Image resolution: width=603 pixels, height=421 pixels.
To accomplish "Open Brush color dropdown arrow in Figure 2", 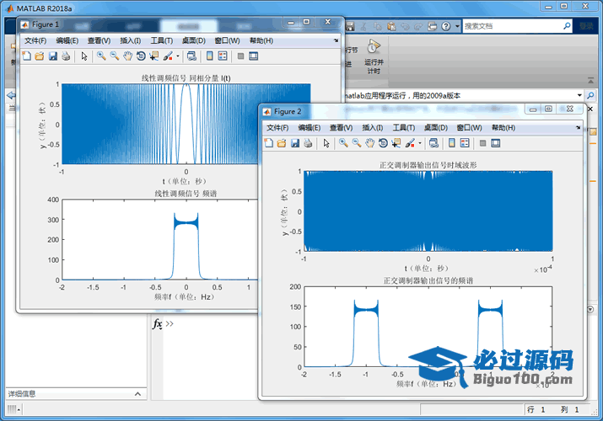I will (420, 143).
